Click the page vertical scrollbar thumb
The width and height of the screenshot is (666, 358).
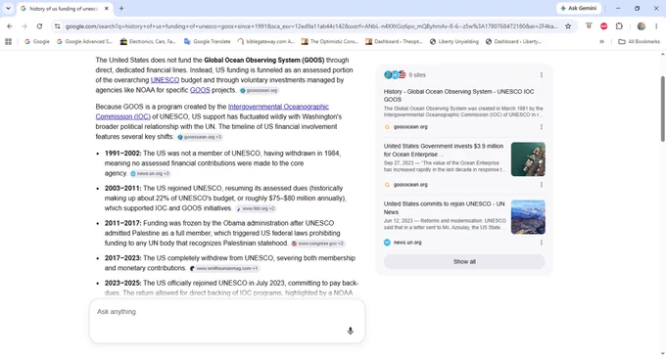663,109
